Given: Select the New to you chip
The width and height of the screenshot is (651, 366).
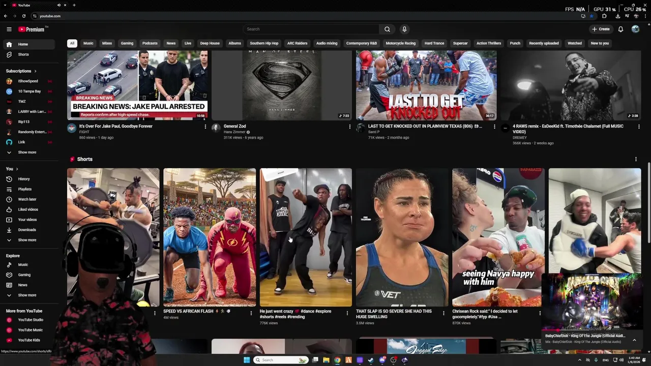Looking at the screenshot, I should pyautogui.click(x=600, y=43).
